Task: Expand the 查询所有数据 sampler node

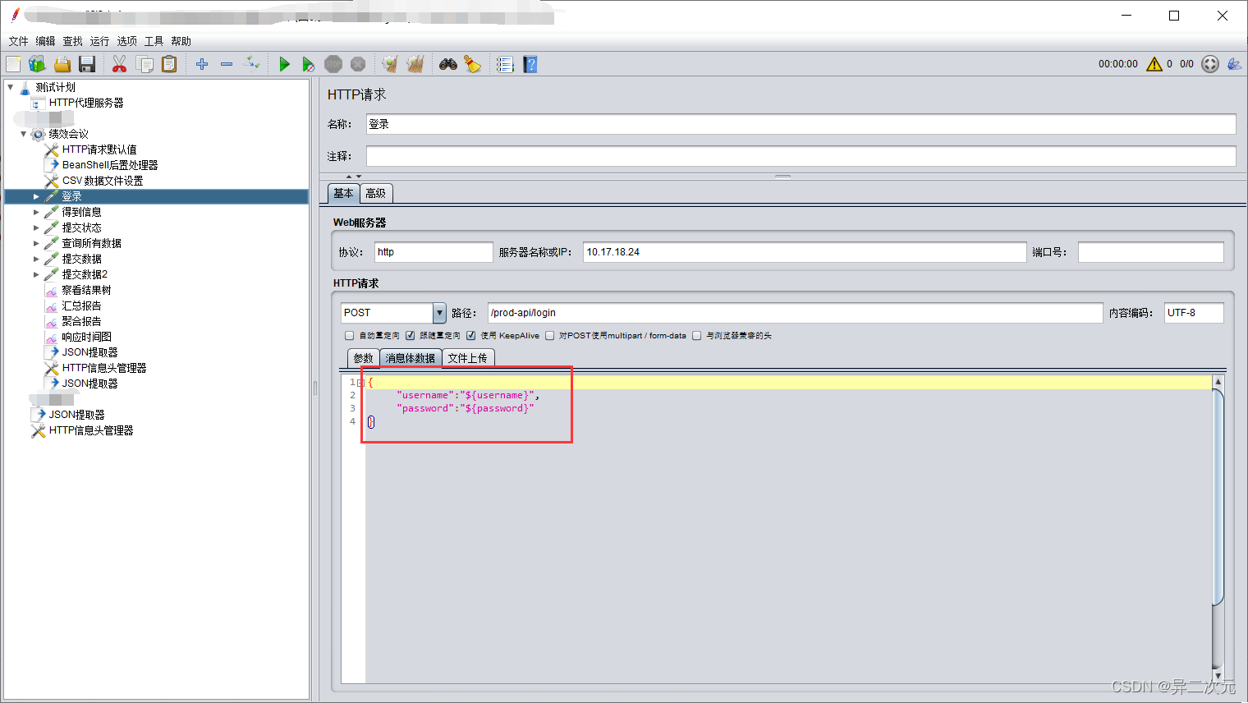Action: point(36,244)
